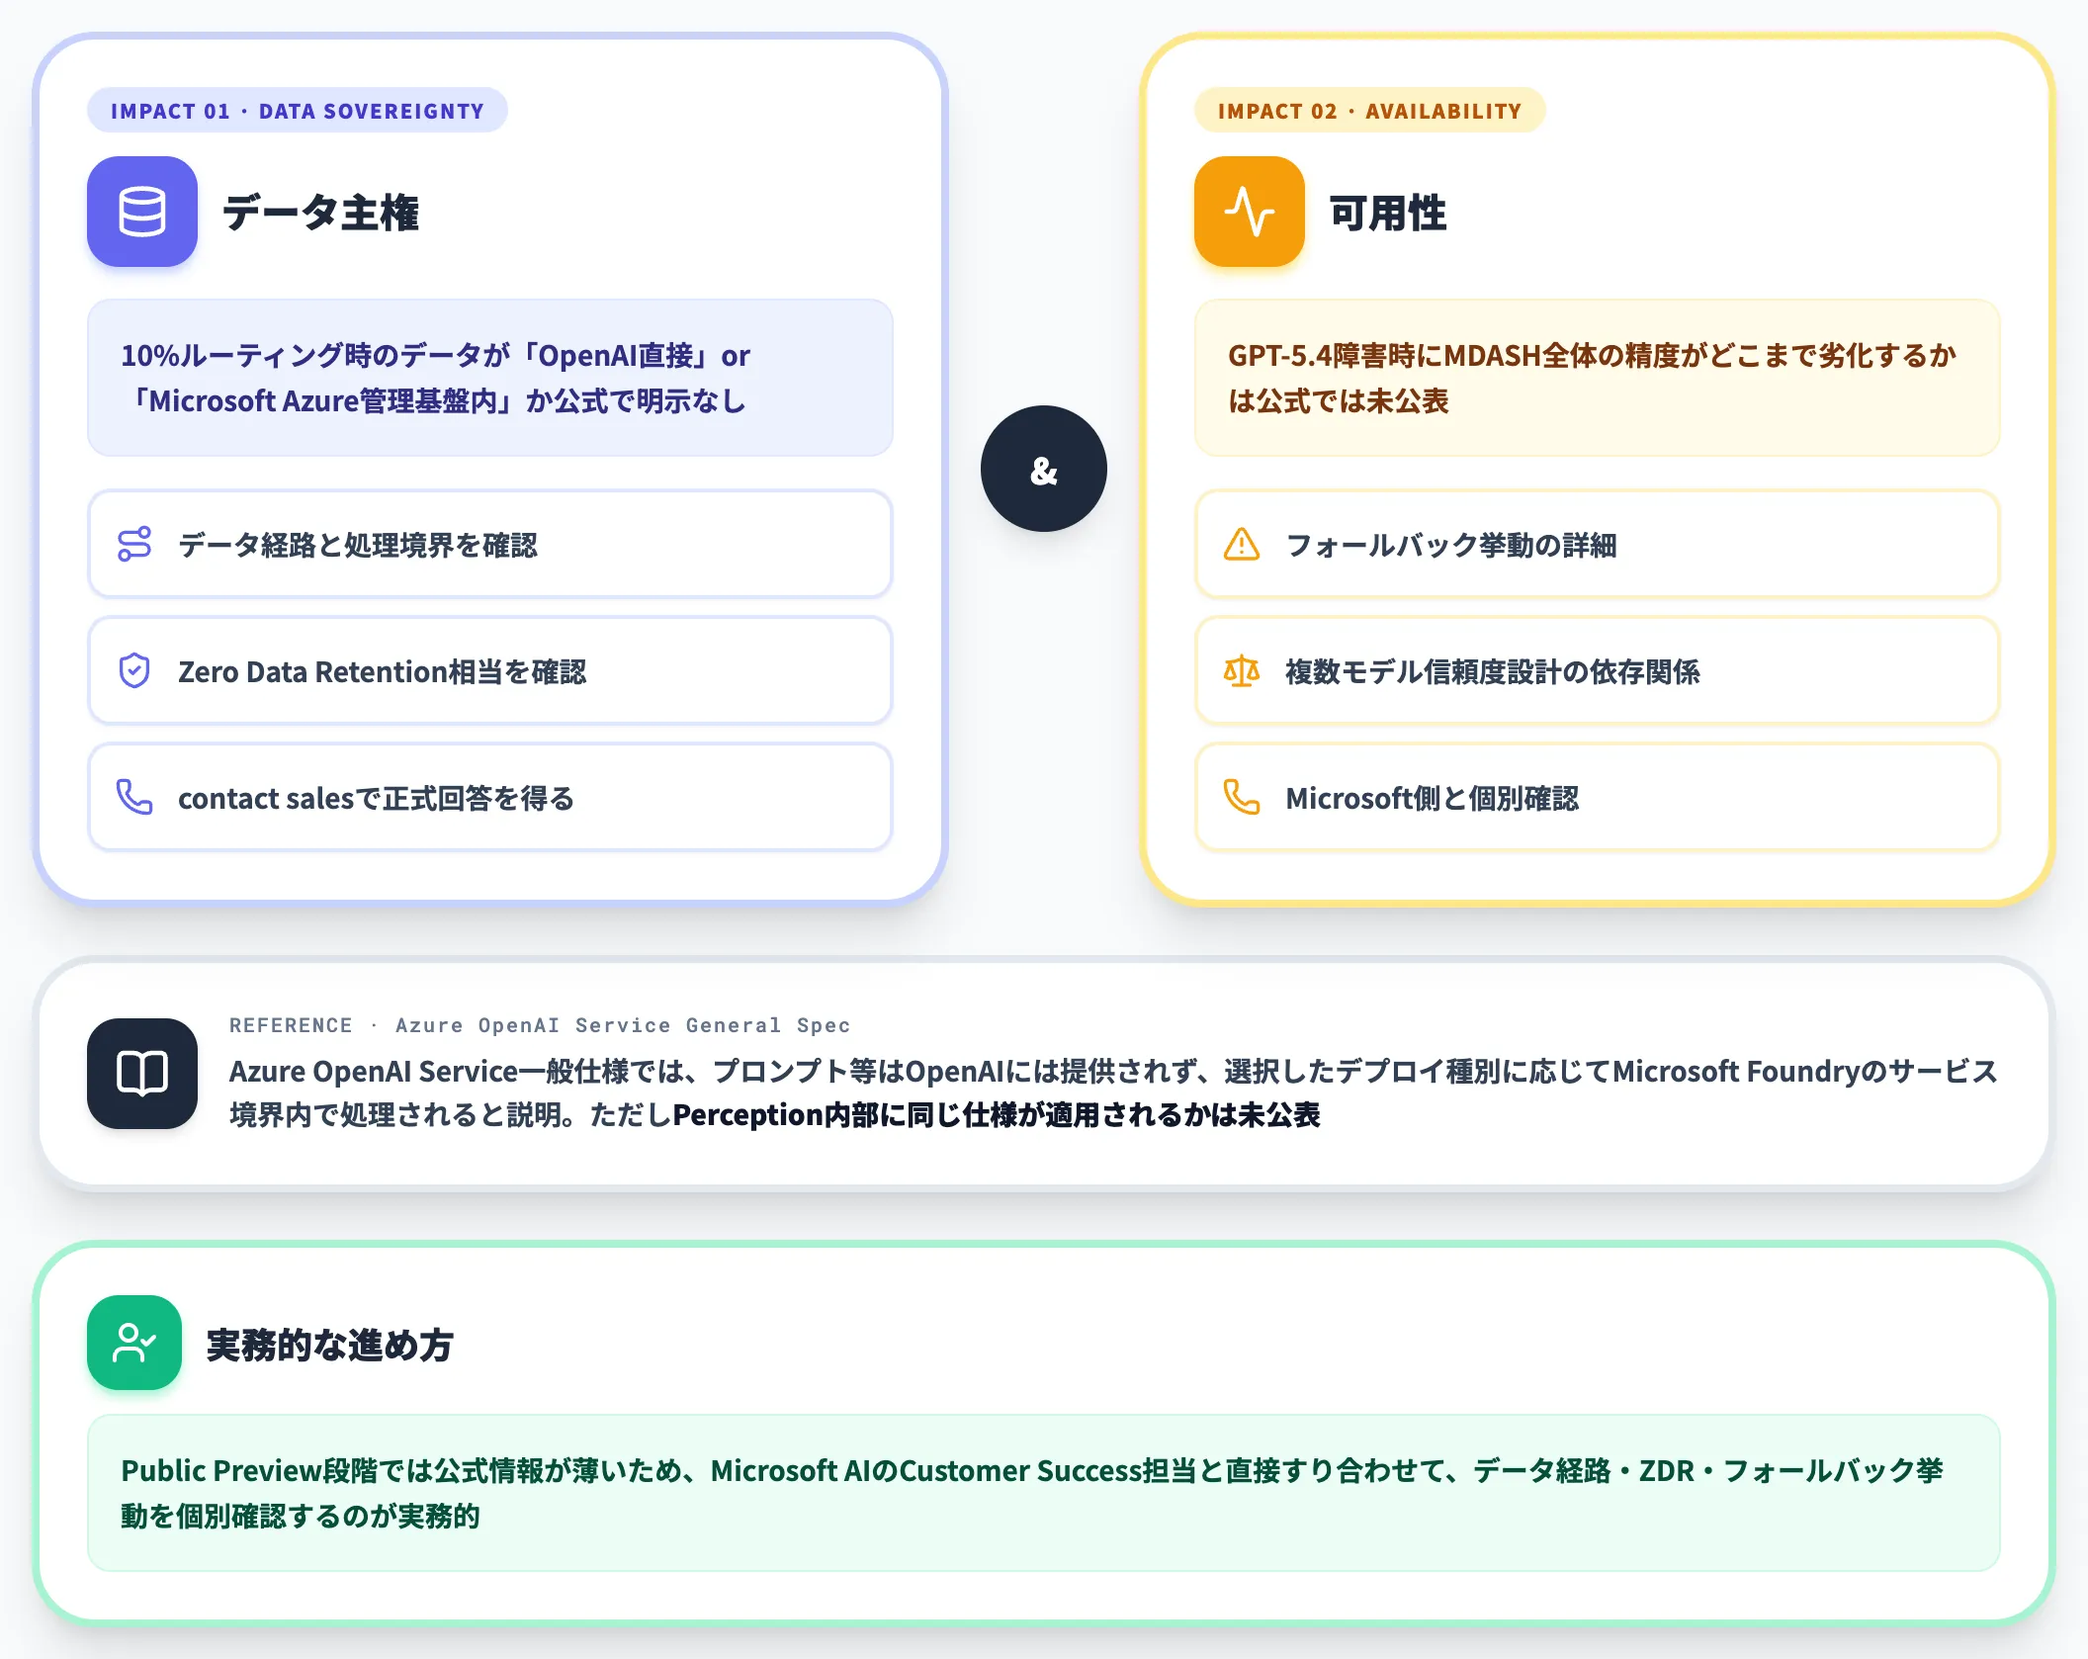Open the フォールバック挙動の詳細 item
This screenshot has height=1659, width=2088.
point(1598,544)
